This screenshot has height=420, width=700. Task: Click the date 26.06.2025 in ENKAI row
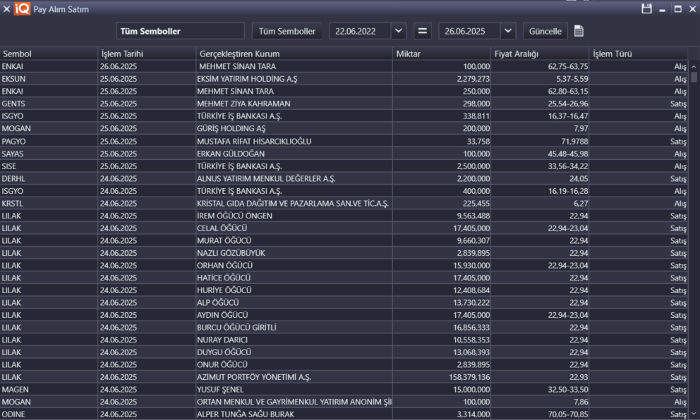tap(147, 66)
